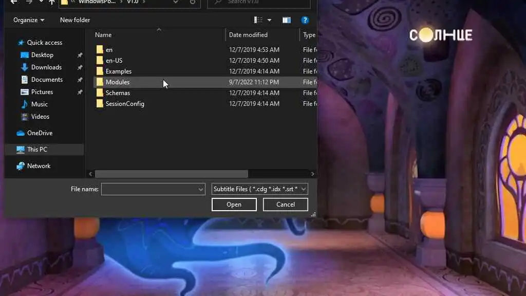Image resolution: width=526 pixels, height=296 pixels.
Task: Expand the view options dropdown arrow
Action: [269, 20]
